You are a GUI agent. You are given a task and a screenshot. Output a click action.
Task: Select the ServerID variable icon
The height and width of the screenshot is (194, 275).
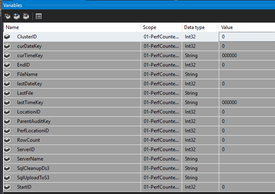[7, 149]
